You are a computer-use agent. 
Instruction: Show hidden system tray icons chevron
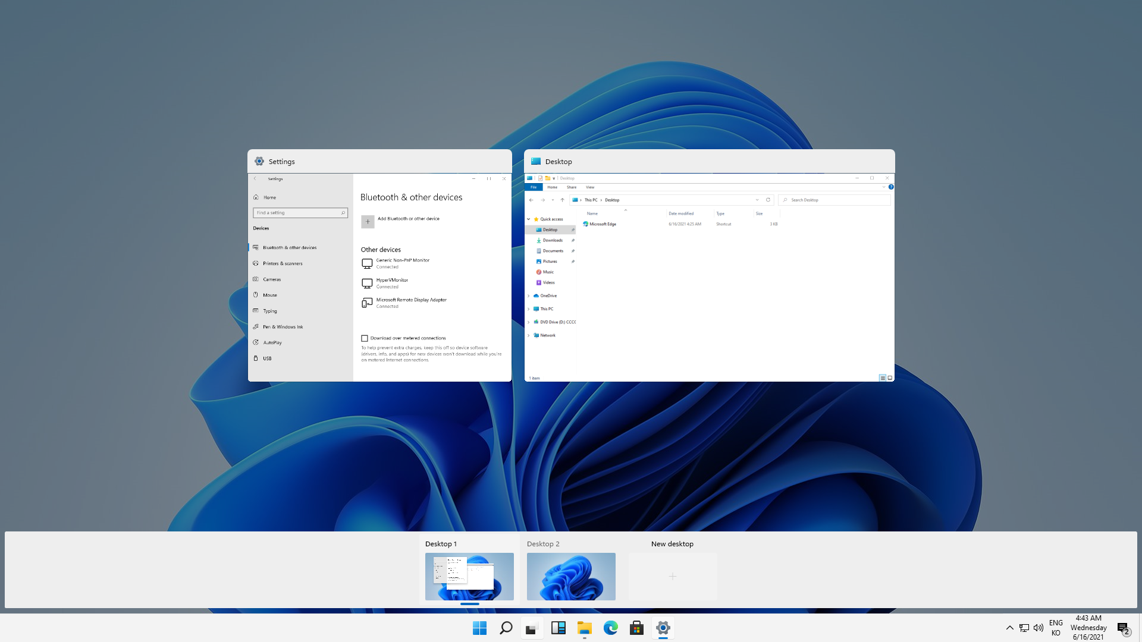pos(1009,628)
